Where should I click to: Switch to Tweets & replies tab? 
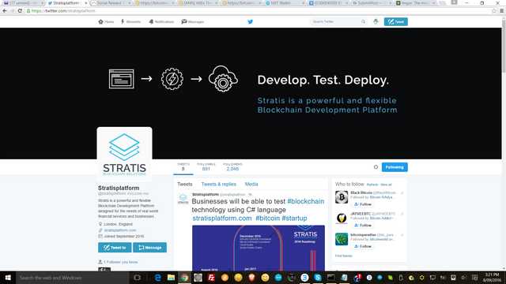click(218, 184)
